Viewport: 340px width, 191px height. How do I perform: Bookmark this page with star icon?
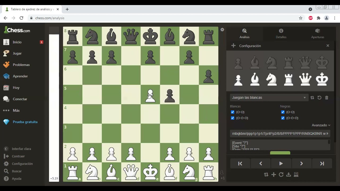[x=301, y=18]
